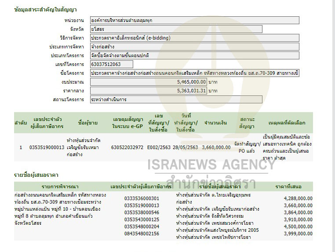The width and height of the screenshot is (335, 252).
Task: Click the งบประมาณ field showing 5,465,000.00
Action: click(x=148, y=82)
